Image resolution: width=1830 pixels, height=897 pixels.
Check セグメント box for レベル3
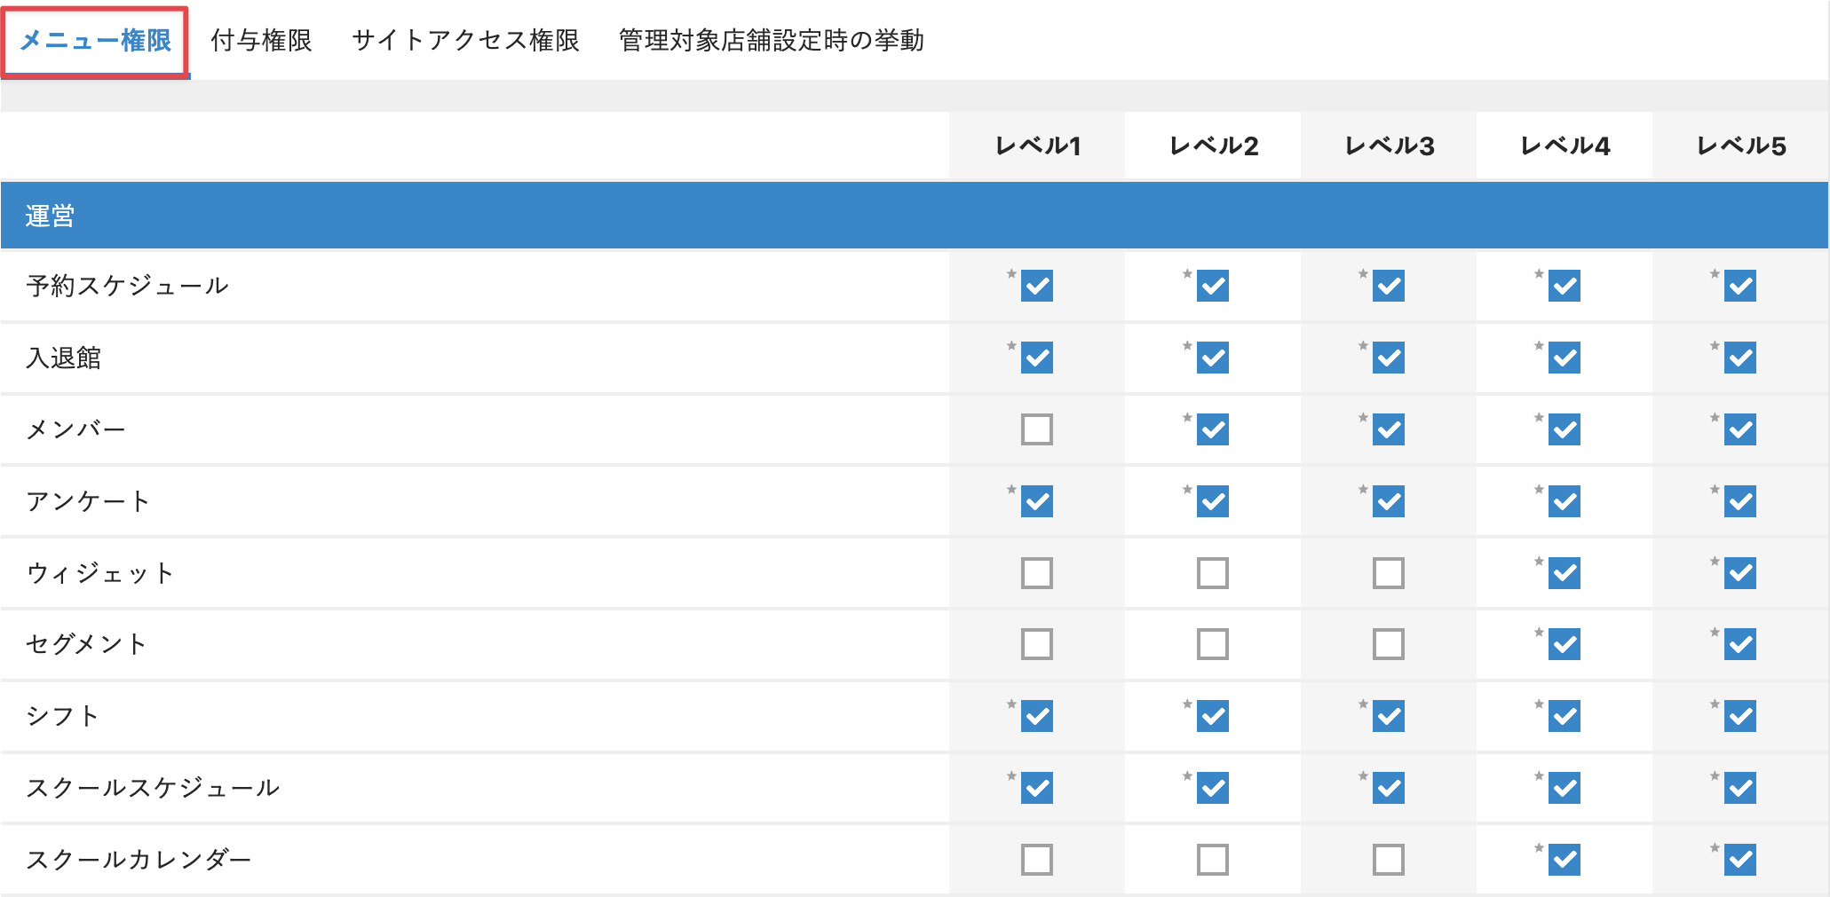[1388, 644]
